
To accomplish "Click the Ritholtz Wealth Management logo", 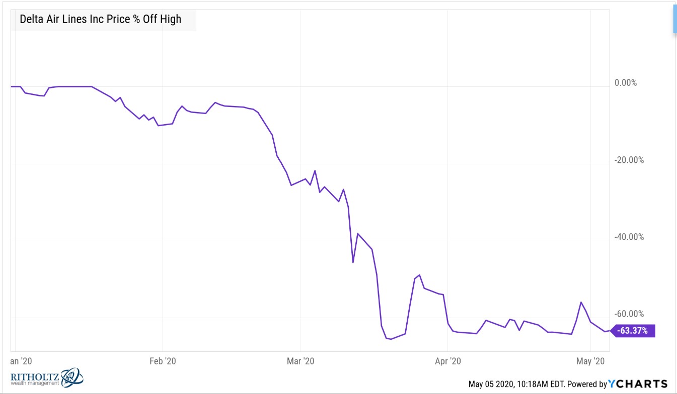I will (x=46, y=377).
